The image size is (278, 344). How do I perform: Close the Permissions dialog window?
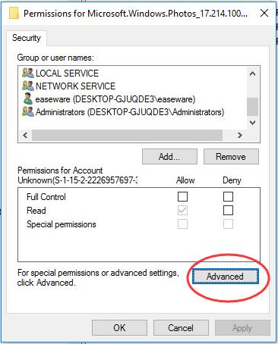coord(264,13)
